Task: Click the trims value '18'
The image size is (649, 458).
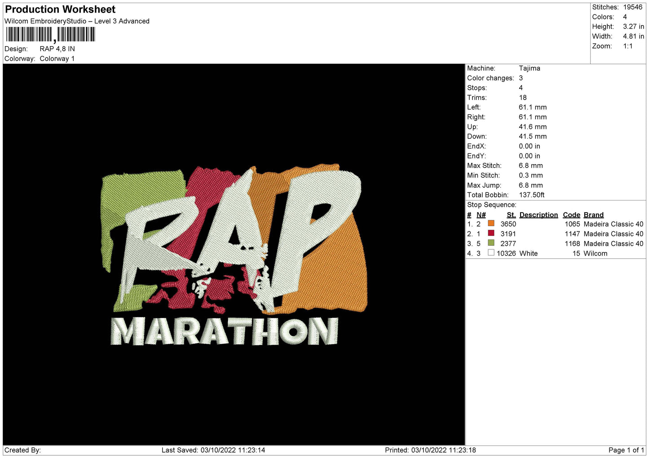Action: click(x=523, y=97)
